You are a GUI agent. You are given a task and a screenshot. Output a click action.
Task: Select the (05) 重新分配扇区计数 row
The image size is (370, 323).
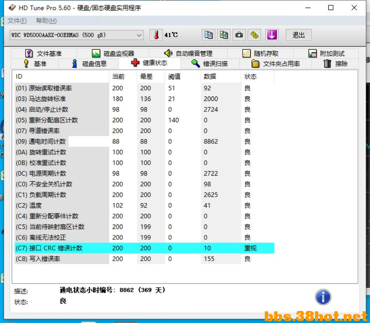pos(144,120)
